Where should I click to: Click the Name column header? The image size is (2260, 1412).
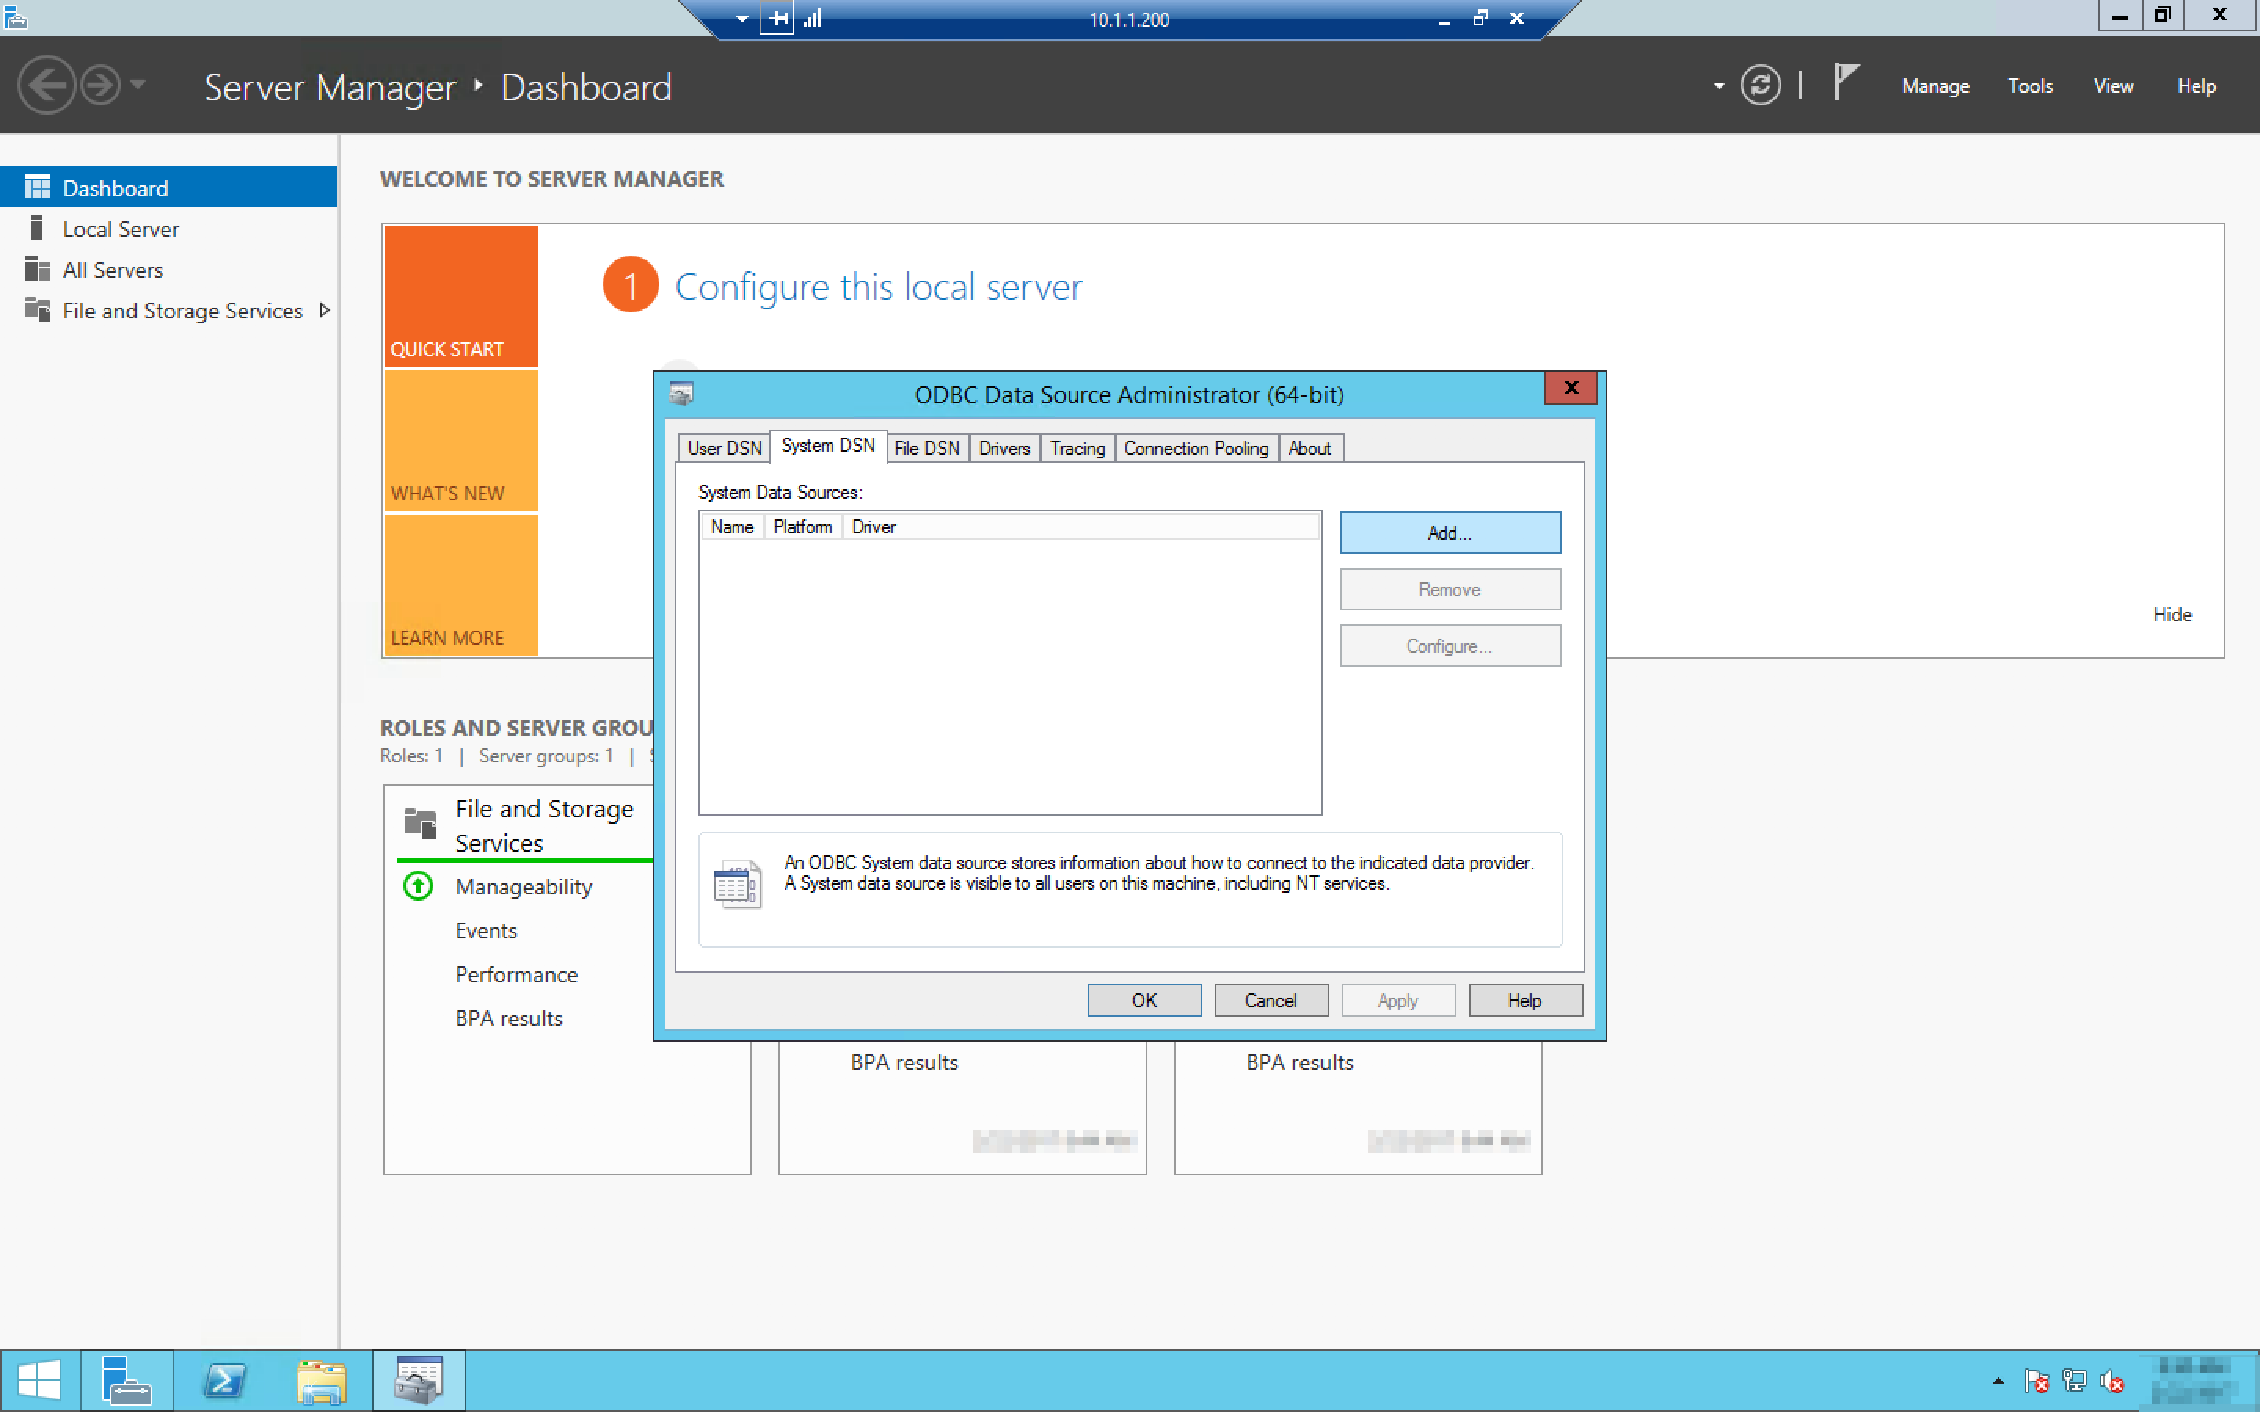731,526
